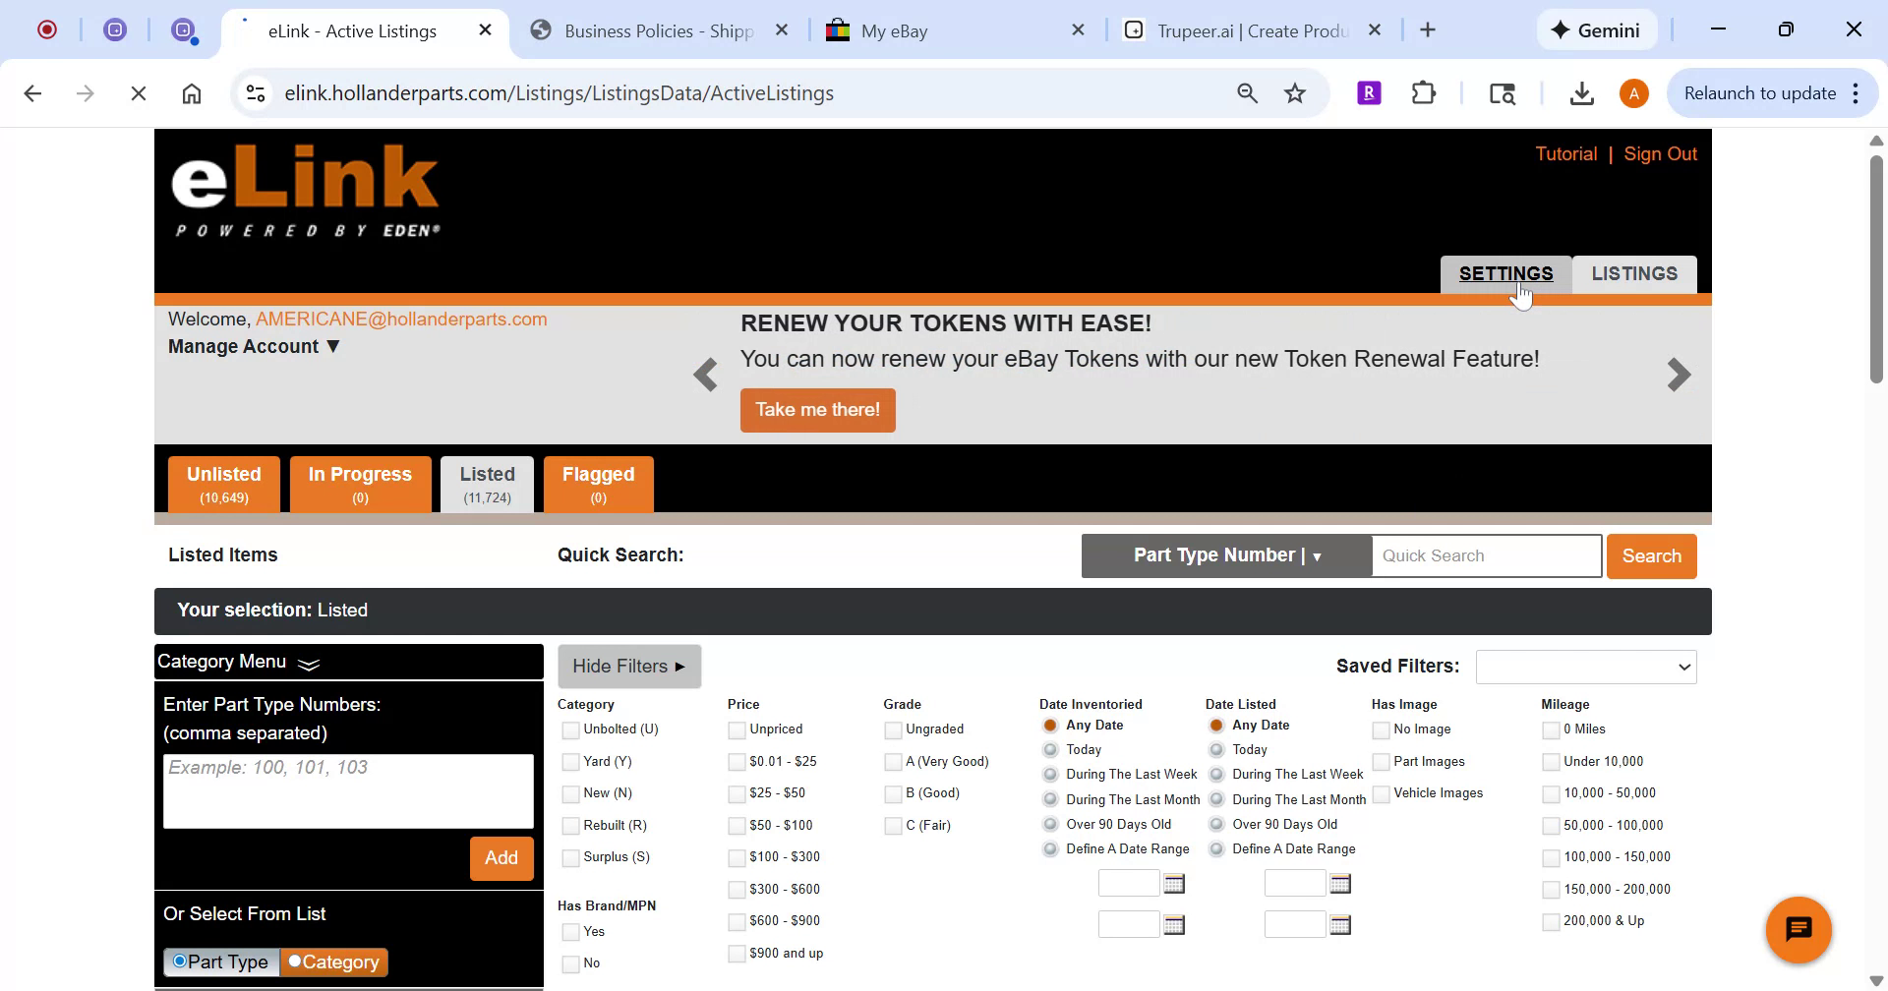Check the Unpriced price filter

[x=736, y=729]
